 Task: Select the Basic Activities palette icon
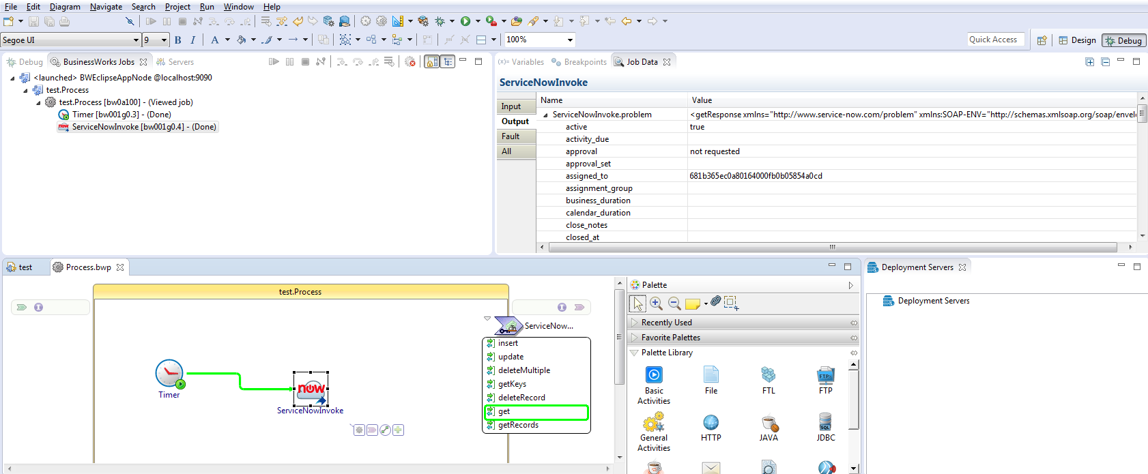pos(654,375)
